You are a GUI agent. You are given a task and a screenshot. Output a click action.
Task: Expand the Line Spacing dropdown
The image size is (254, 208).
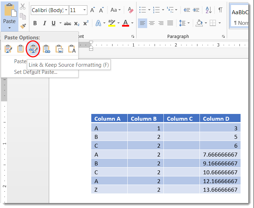click(x=188, y=23)
